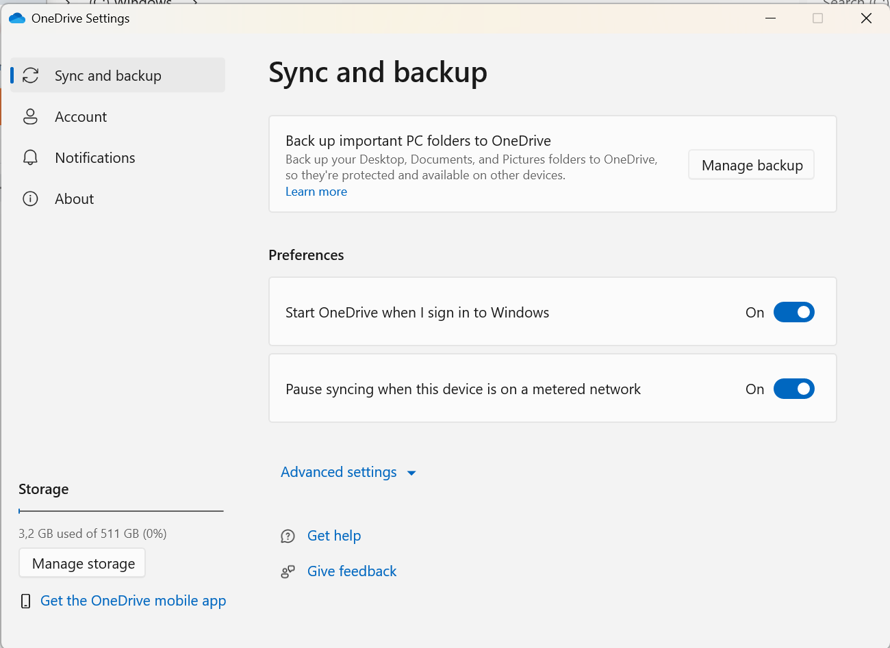Click 'Back up important PC folders to OneDrive' title
This screenshot has height=648, width=890.
(418, 141)
